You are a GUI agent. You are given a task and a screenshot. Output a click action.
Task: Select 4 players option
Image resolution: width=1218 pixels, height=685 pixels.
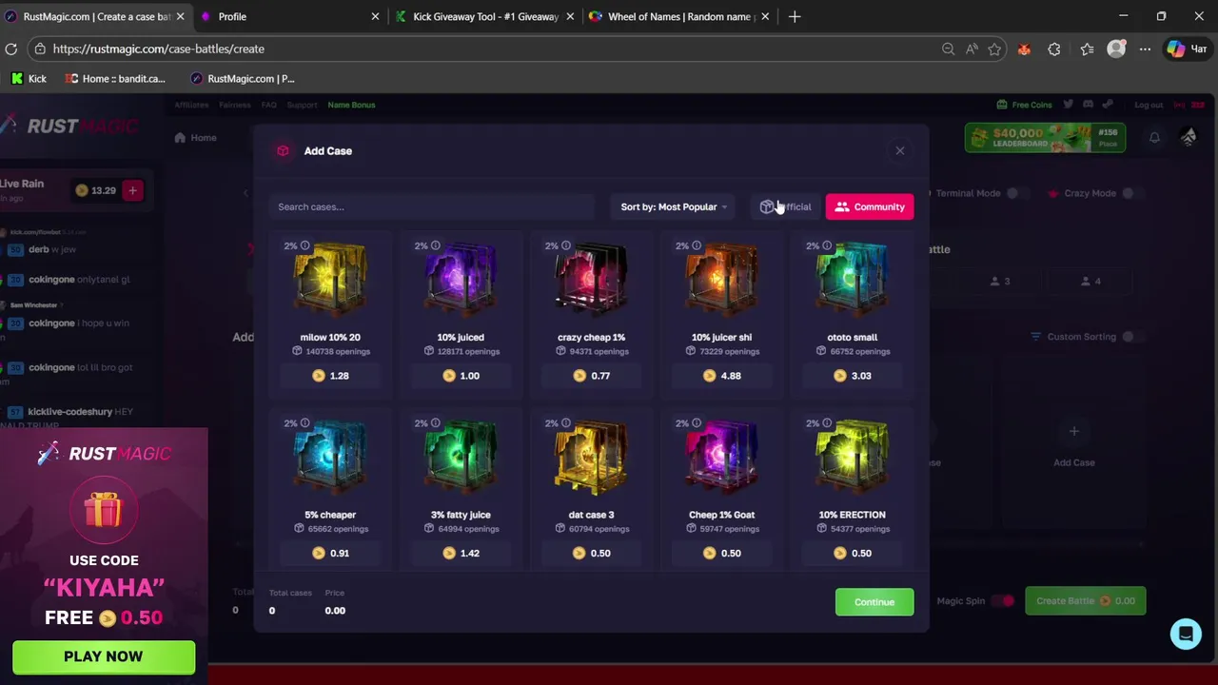tap(1090, 281)
